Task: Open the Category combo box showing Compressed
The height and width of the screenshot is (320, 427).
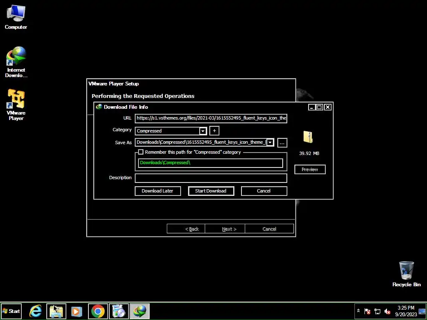Action: (x=171, y=131)
